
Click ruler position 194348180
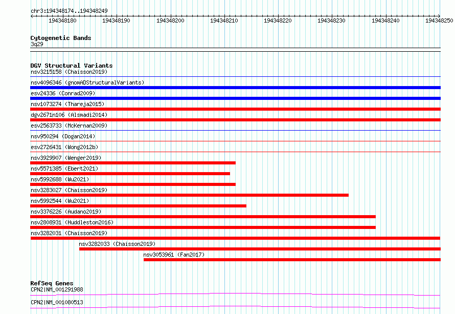pyautogui.click(x=62, y=20)
